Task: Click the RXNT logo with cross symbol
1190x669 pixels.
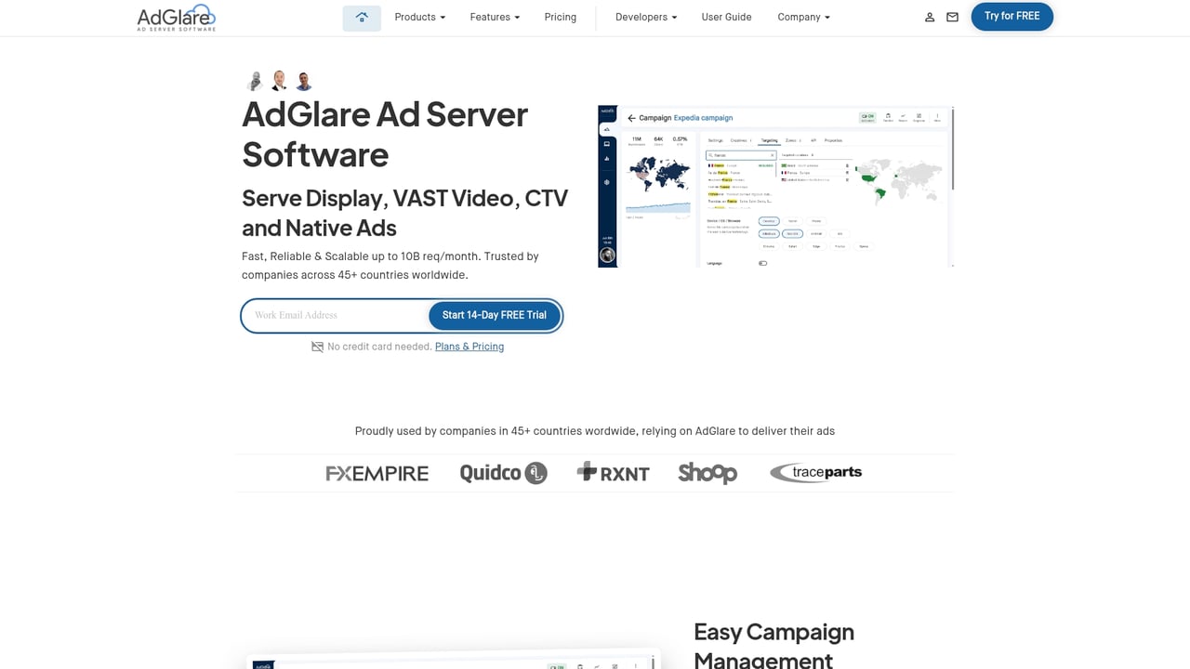Action: 613,473
